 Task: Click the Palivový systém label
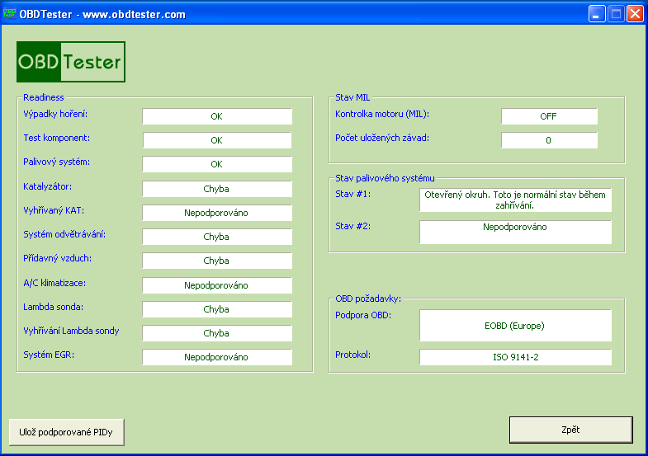57,162
